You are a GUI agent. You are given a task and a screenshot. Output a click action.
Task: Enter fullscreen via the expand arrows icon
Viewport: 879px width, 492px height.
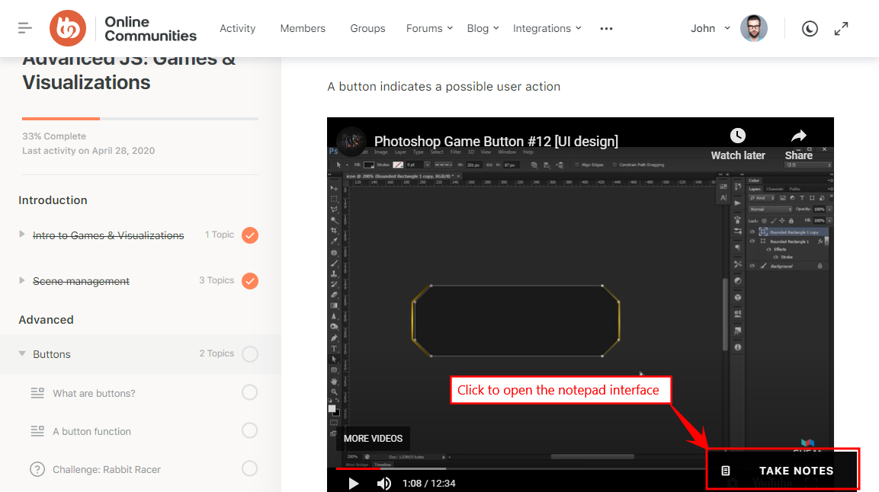tap(841, 28)
